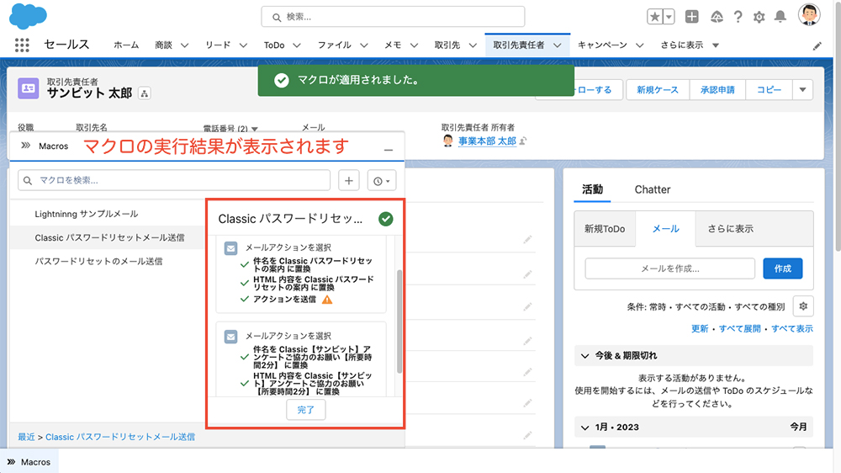The image size is (841, 473).
Task: Open the 商談 tab
Action: coord(164,45)
